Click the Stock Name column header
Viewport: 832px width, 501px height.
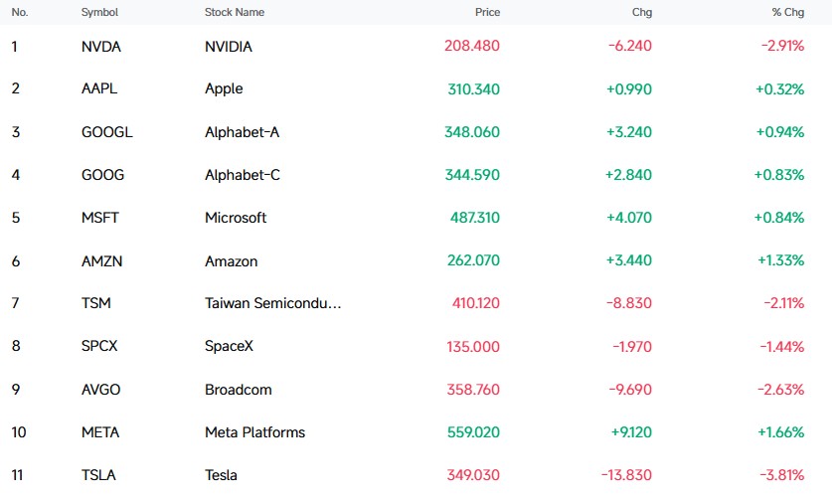tap(235, 12)
